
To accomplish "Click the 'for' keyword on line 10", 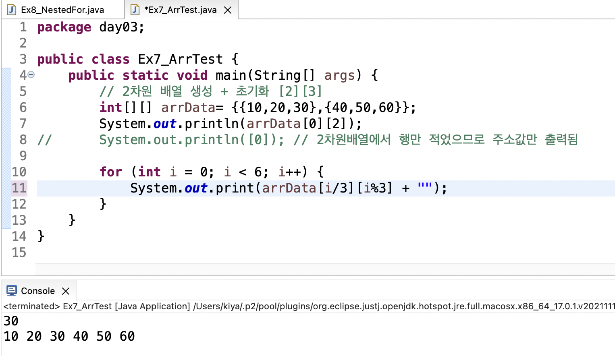I will pos(111,172).
